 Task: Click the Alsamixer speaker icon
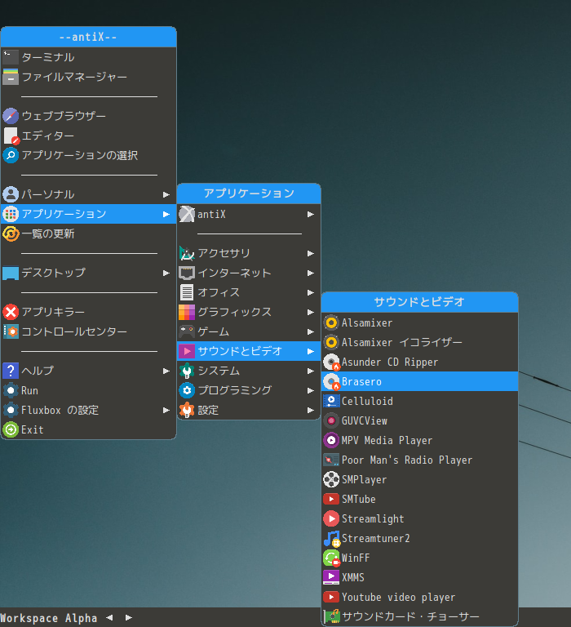coord(331,322)
